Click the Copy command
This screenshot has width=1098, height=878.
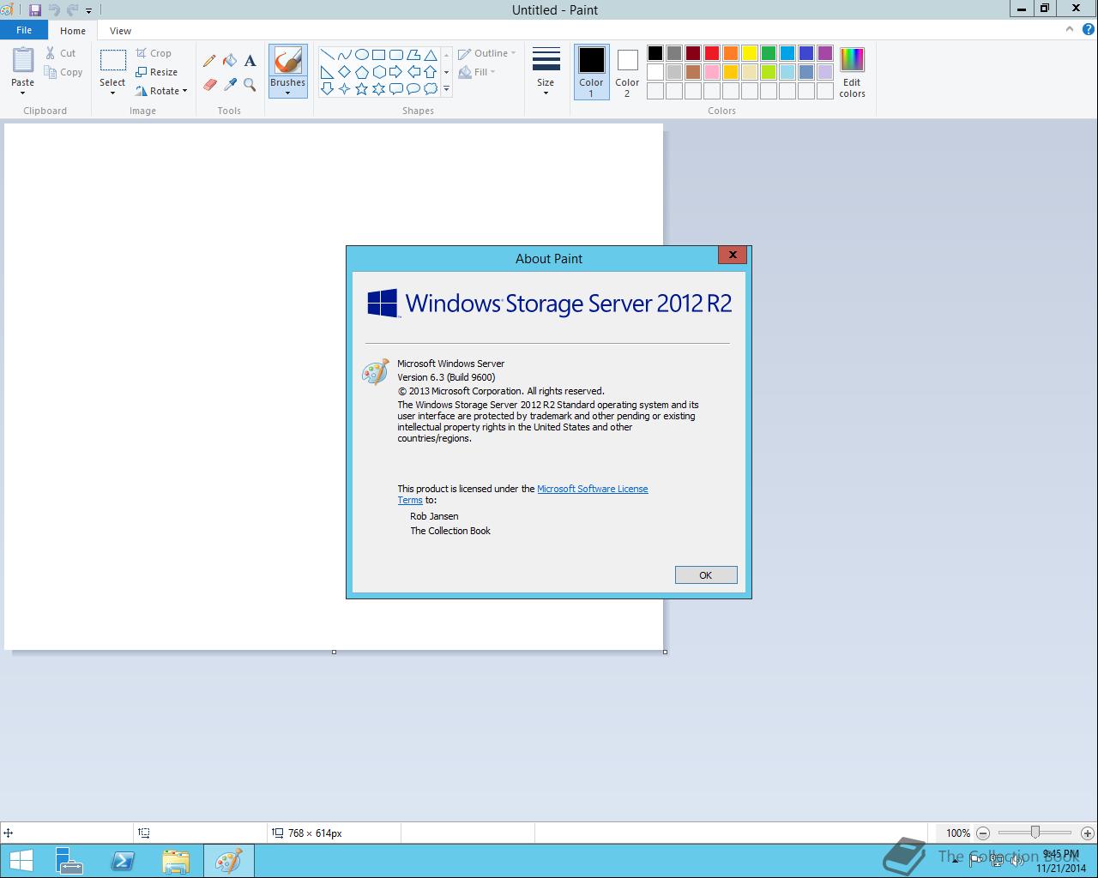pos(64,72)
